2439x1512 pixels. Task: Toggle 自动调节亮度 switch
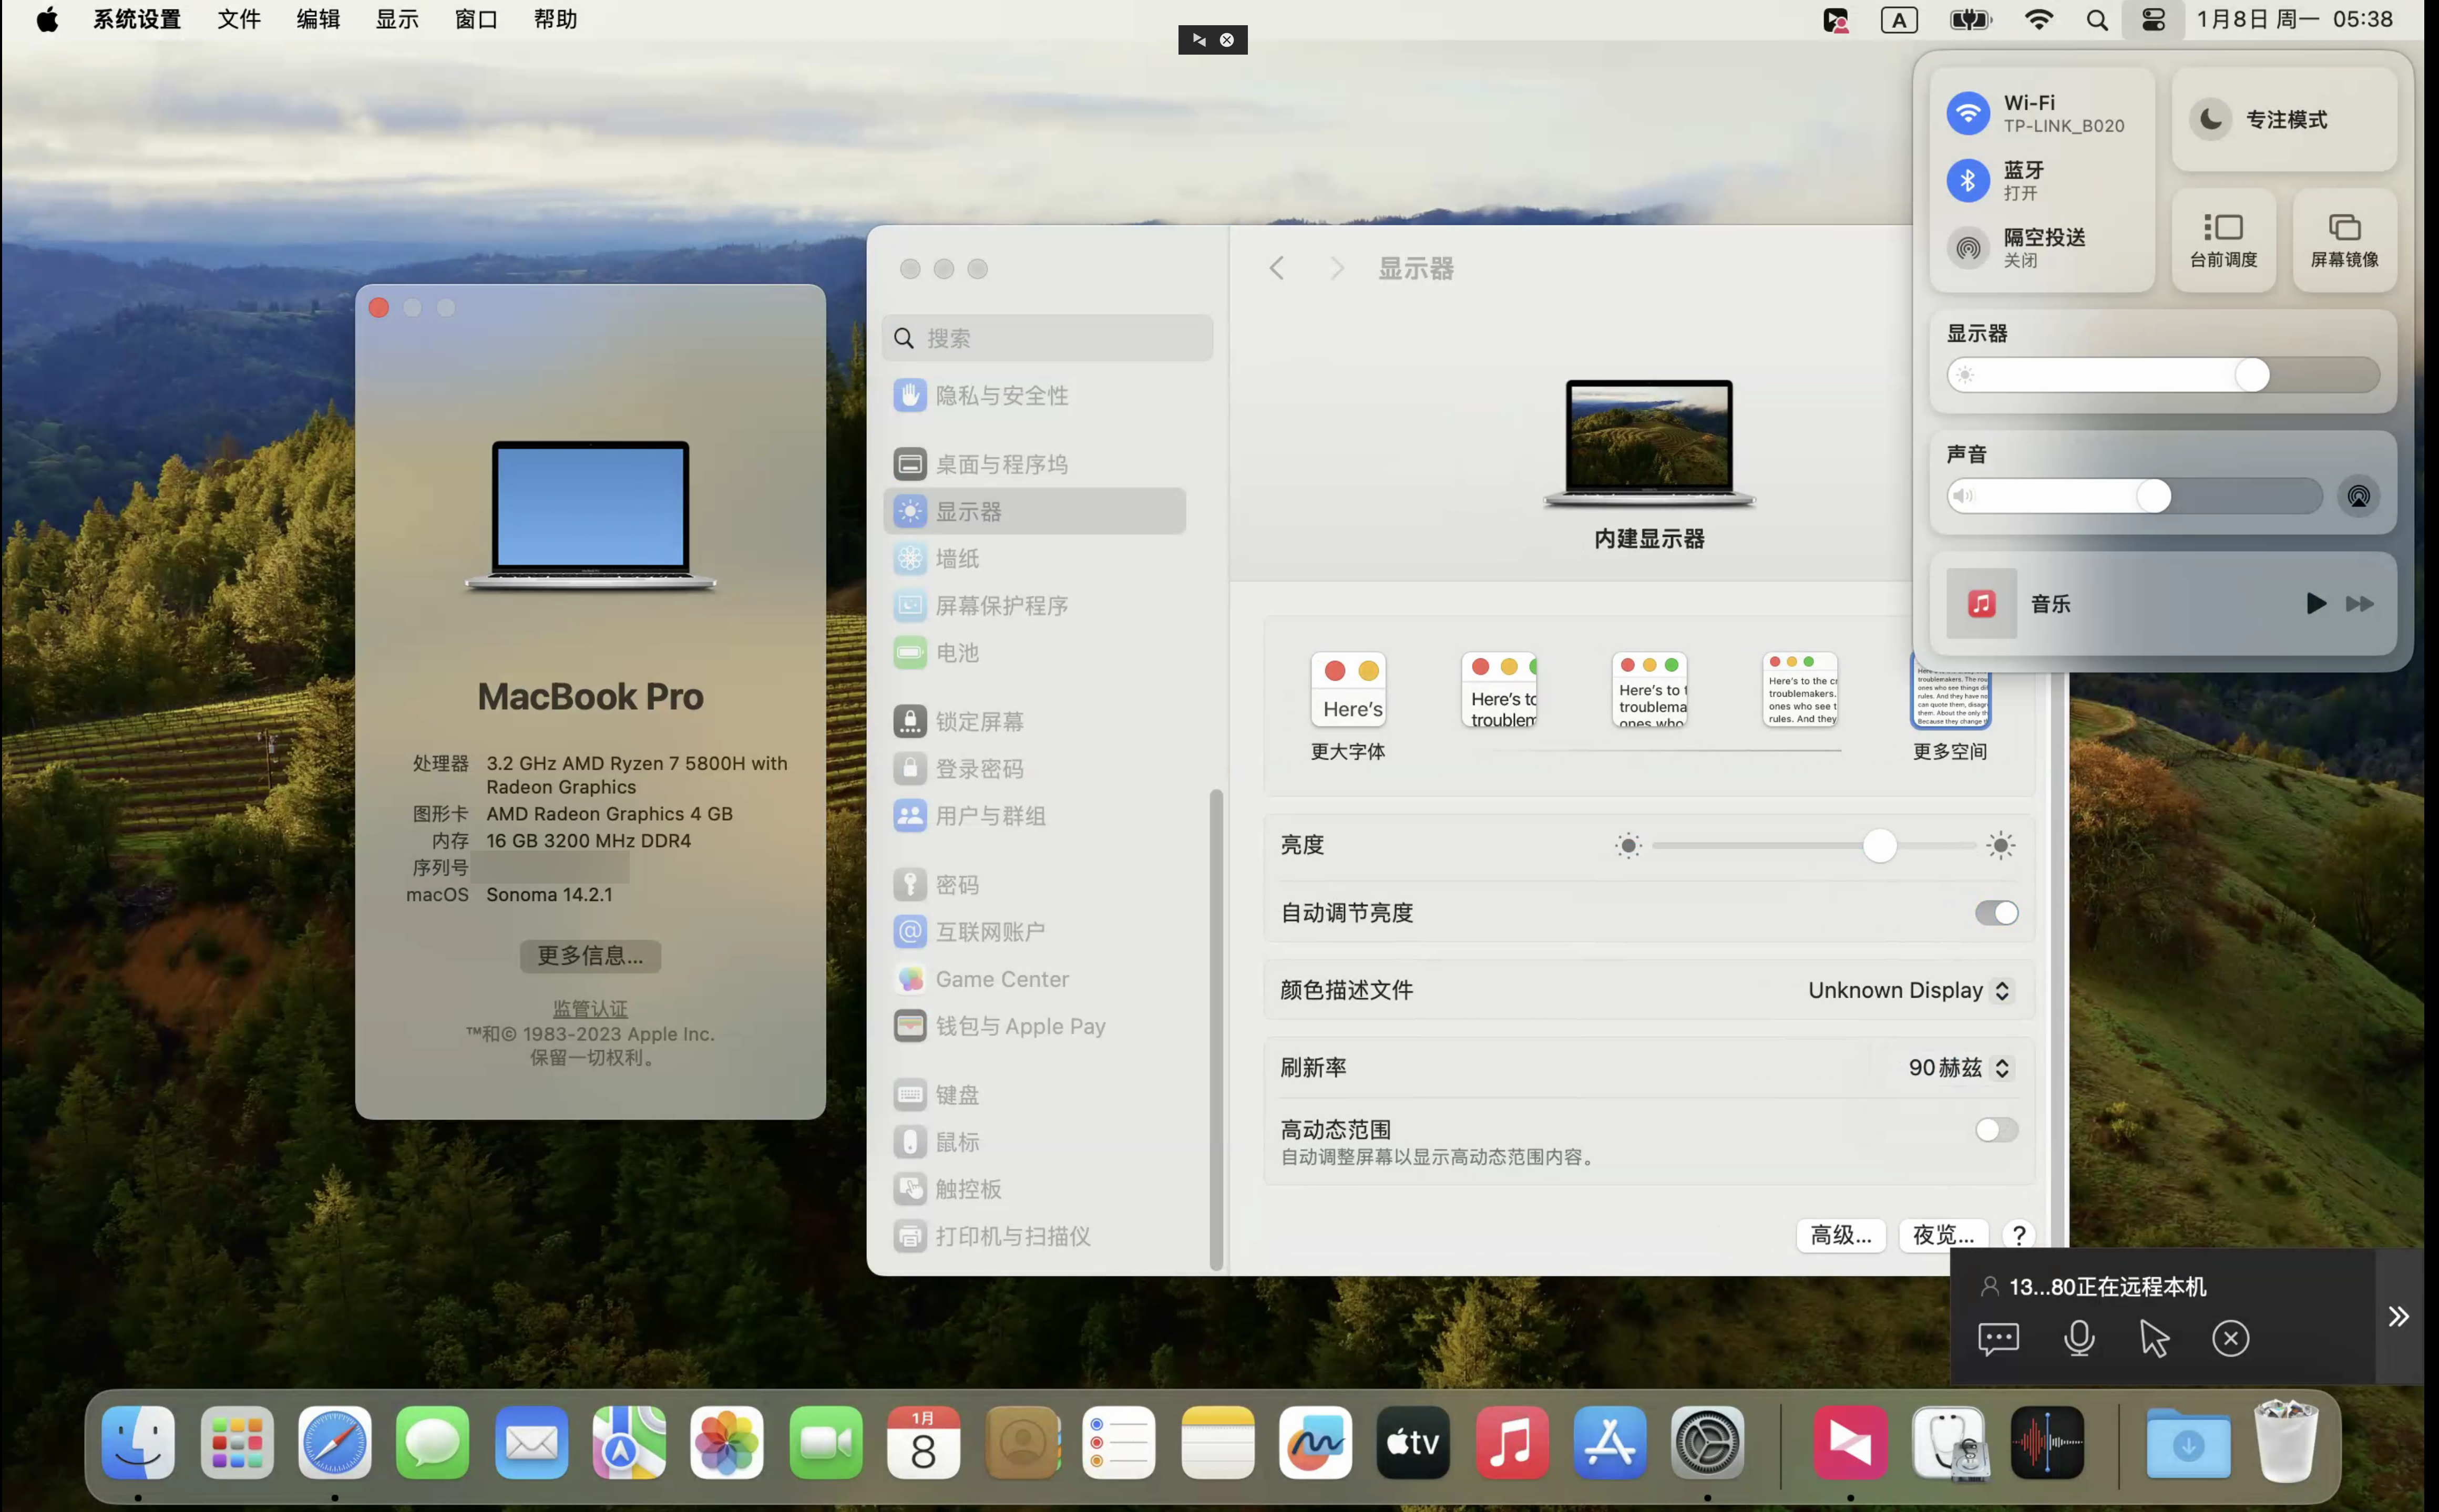click(1996, 913)
